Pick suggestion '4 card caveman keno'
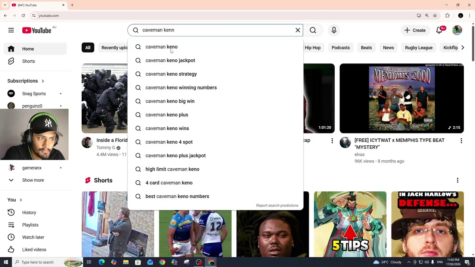The width and height of the screenshot is (475, 267). click(215, 183)
